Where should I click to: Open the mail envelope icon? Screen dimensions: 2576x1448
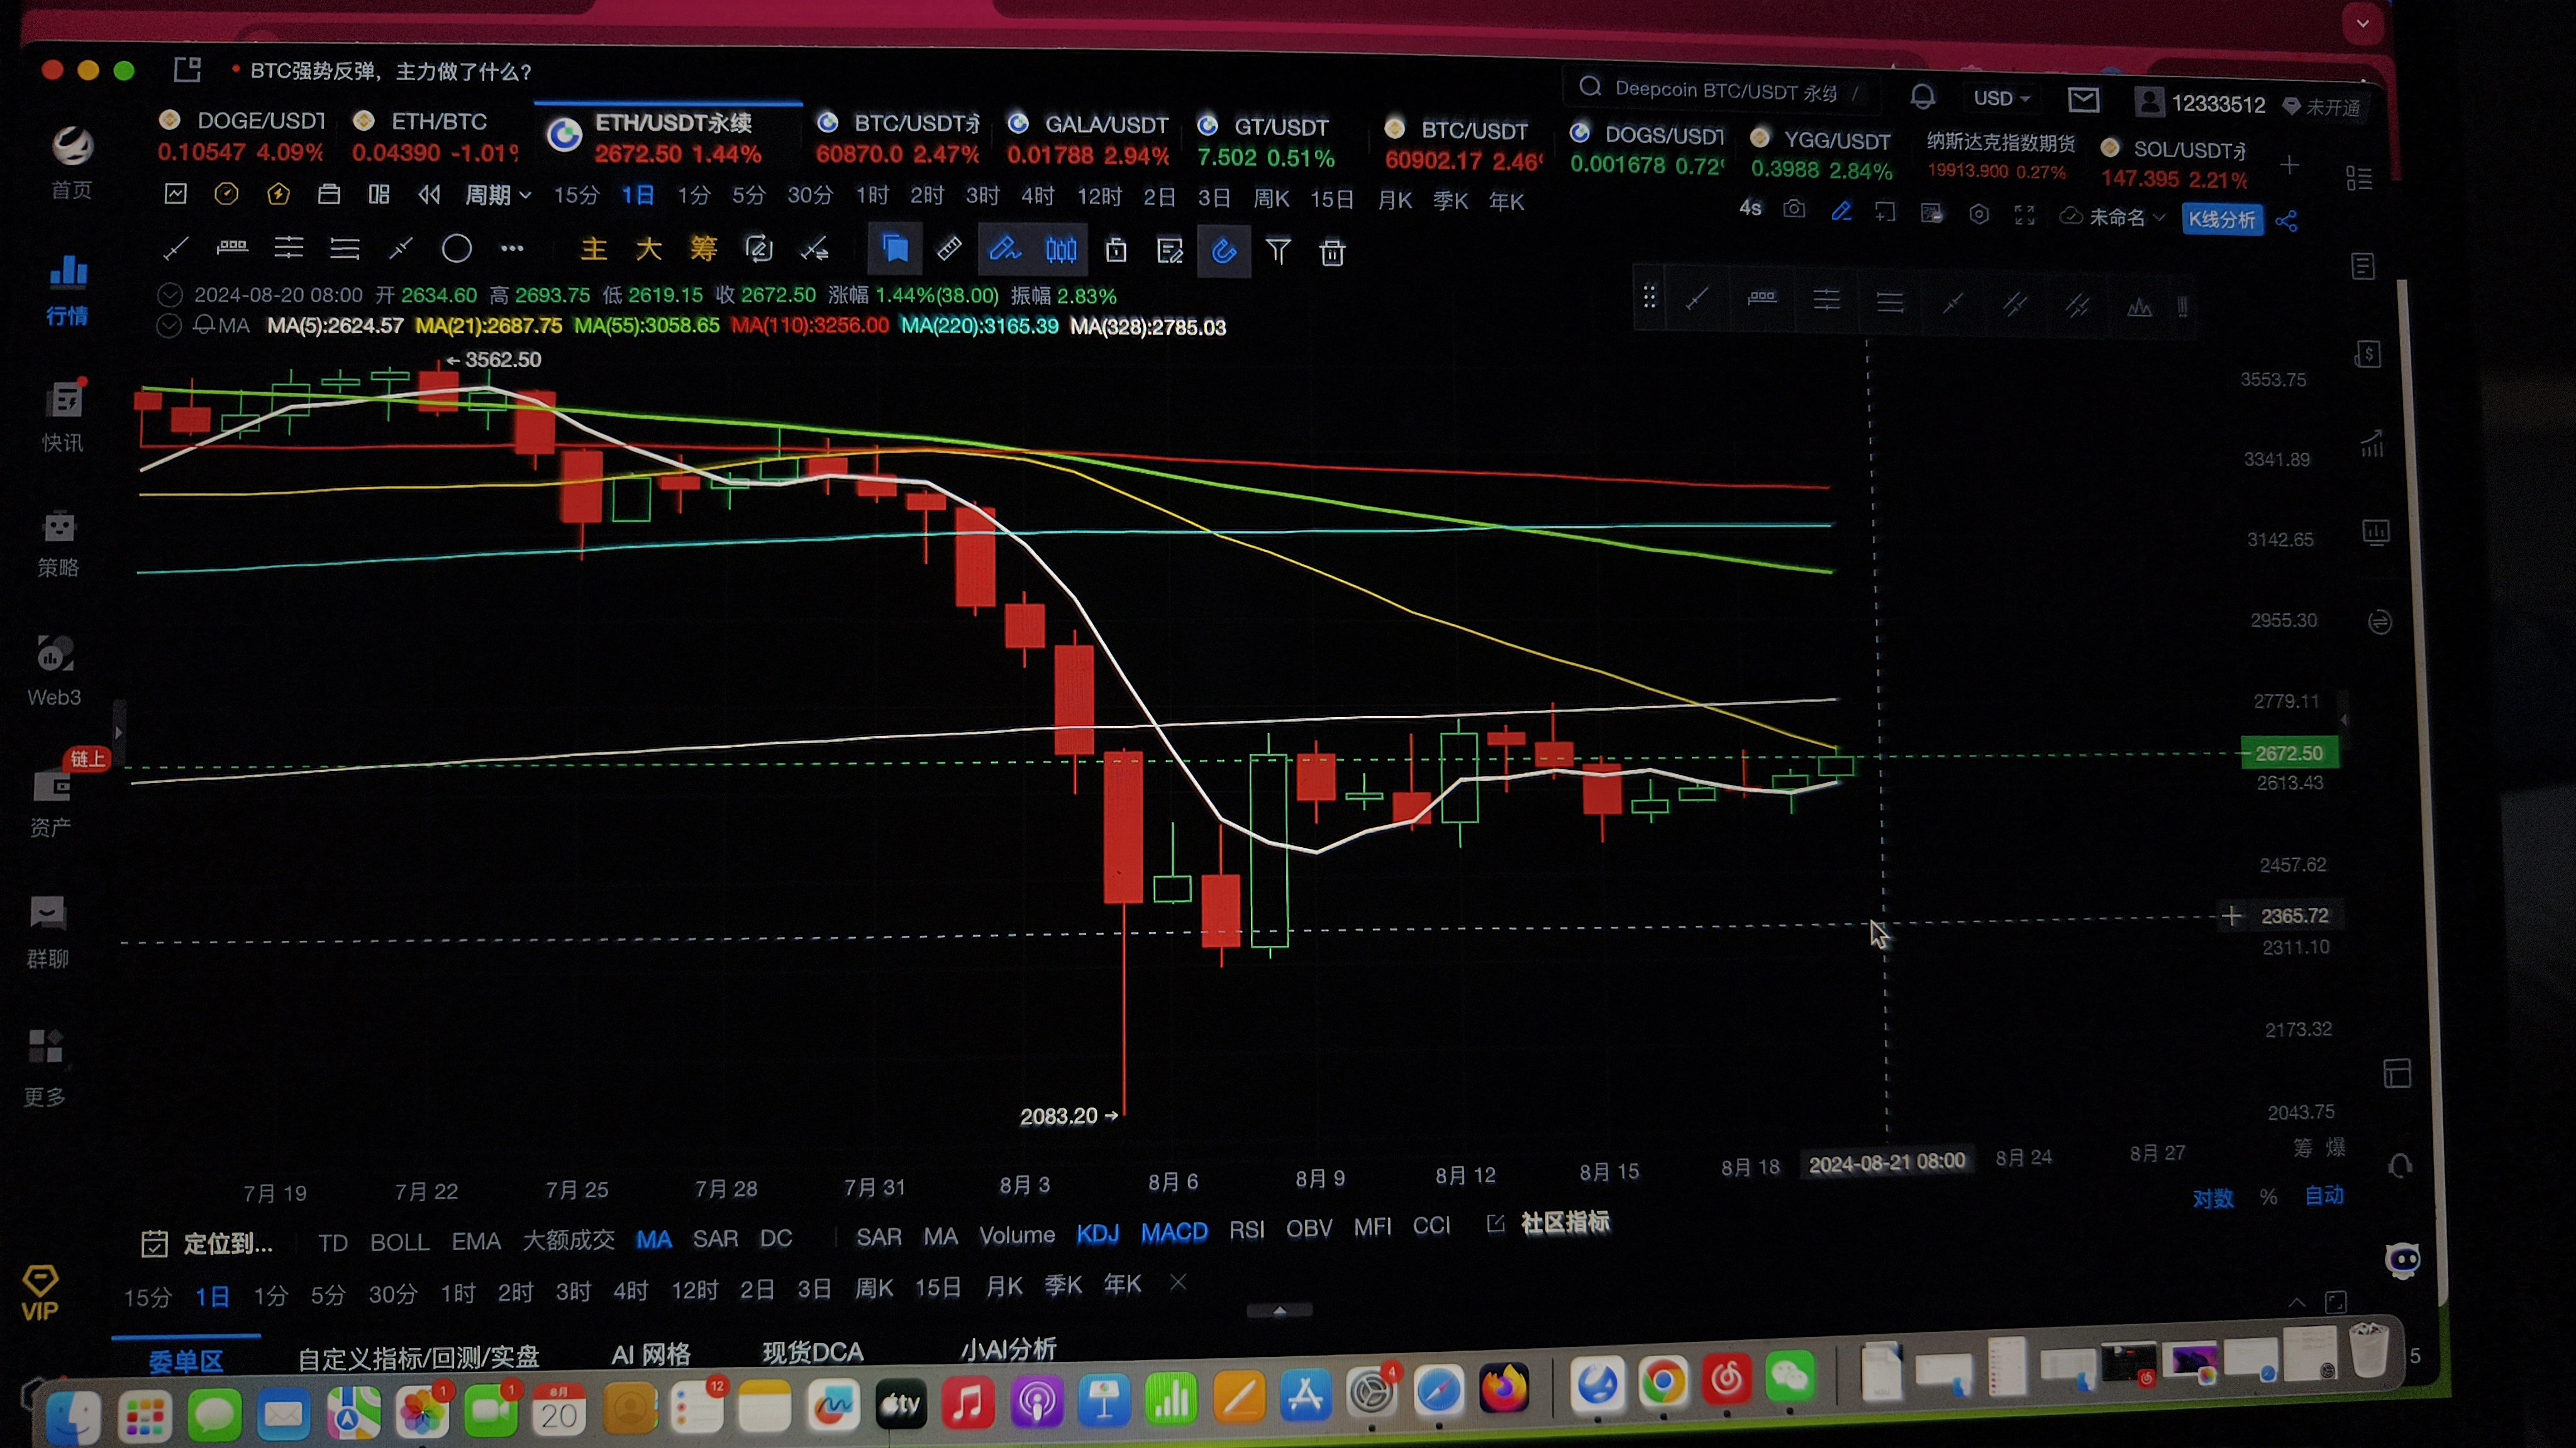(2083, 100)
